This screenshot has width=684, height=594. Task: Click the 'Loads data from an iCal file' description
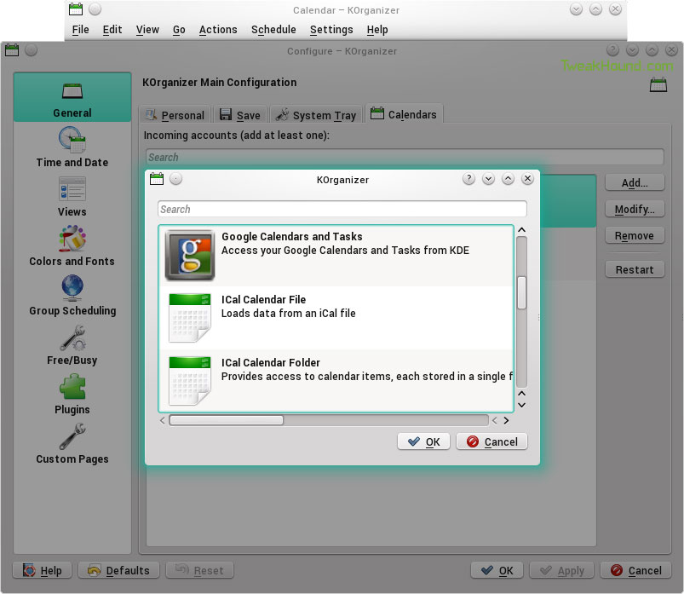289,314
